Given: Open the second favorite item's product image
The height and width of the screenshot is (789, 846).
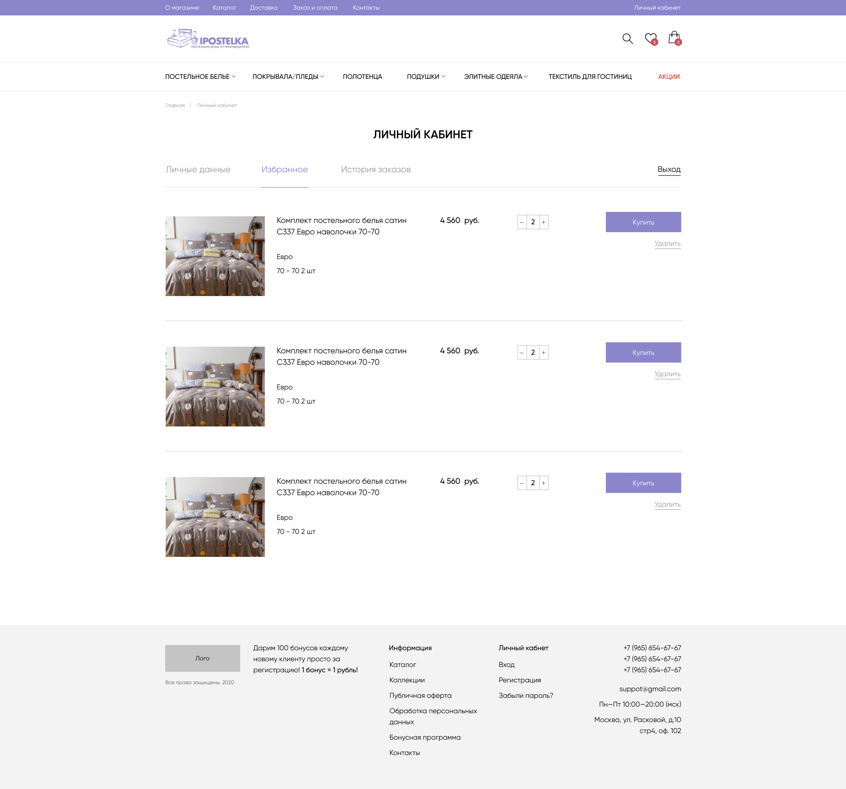Looking at the screenshot, I should point(215,386).
